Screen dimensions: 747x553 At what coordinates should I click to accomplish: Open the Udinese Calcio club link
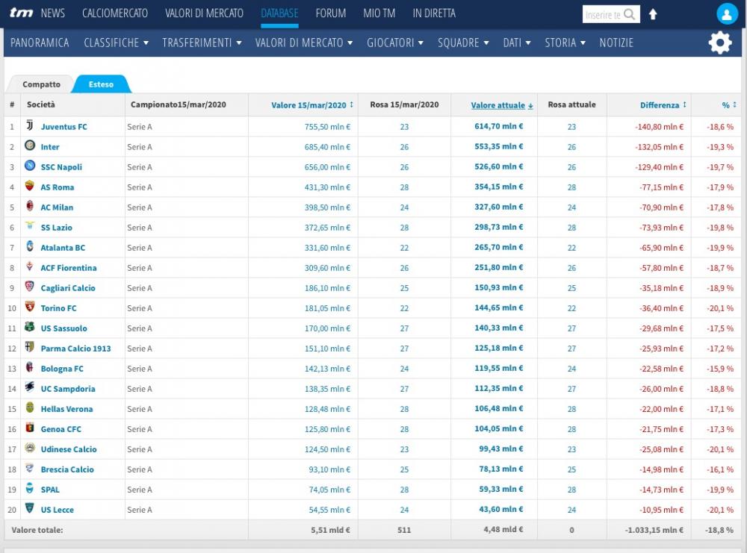pyautogui.click(x=69, y=449)
